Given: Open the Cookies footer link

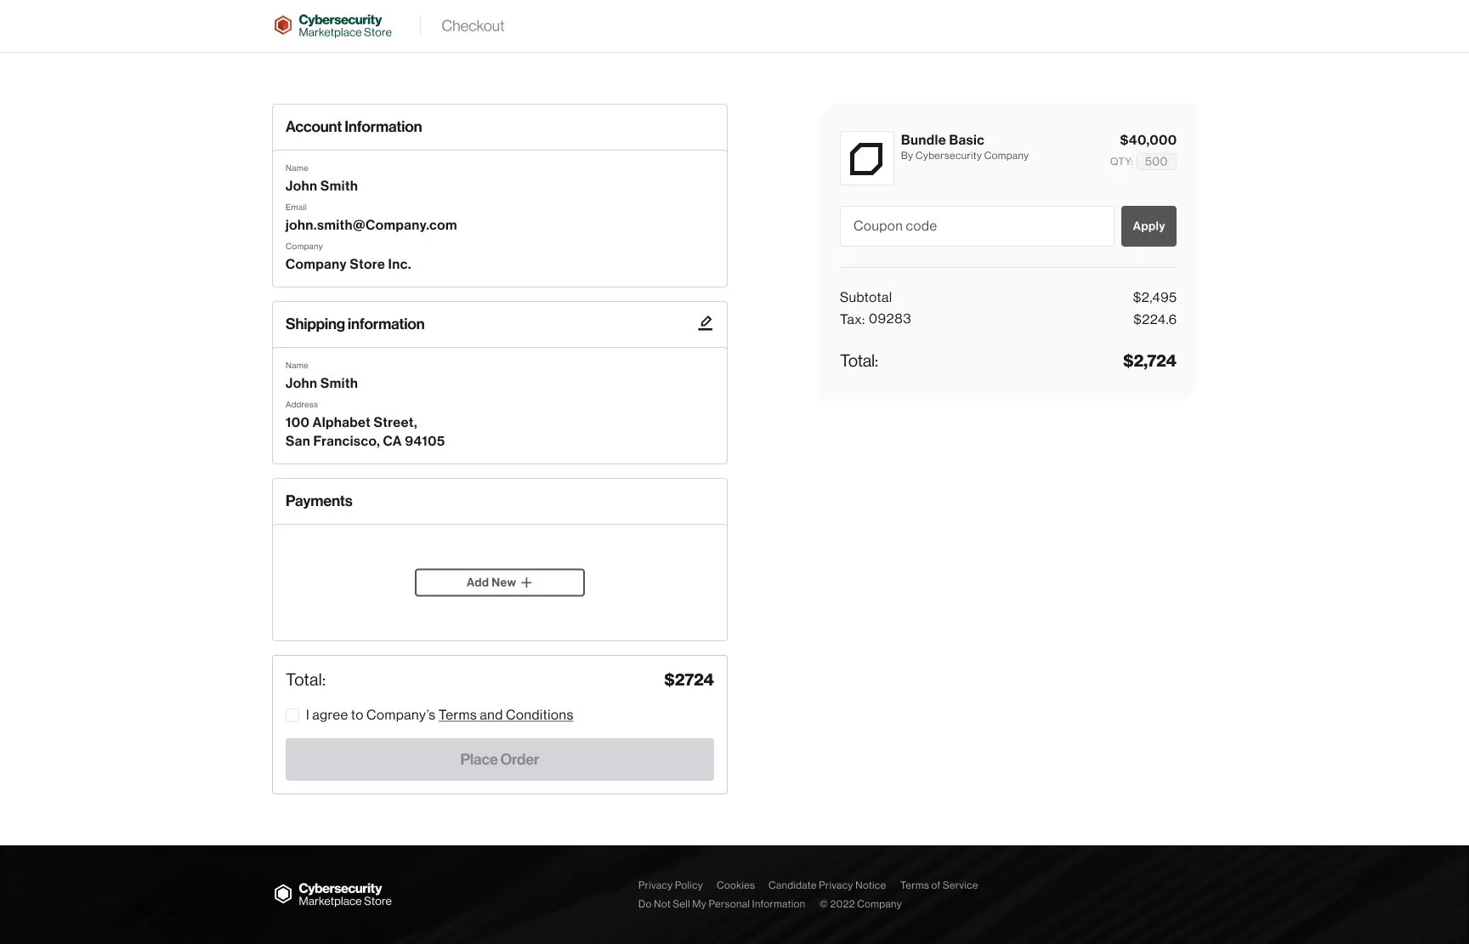Looking at the screenshot, I should [x=735, y=885].
